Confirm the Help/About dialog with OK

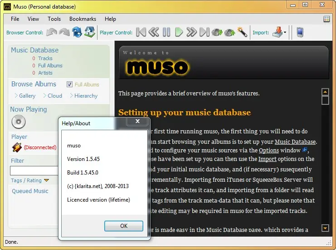pyautogui.click(x=124, y=226)
